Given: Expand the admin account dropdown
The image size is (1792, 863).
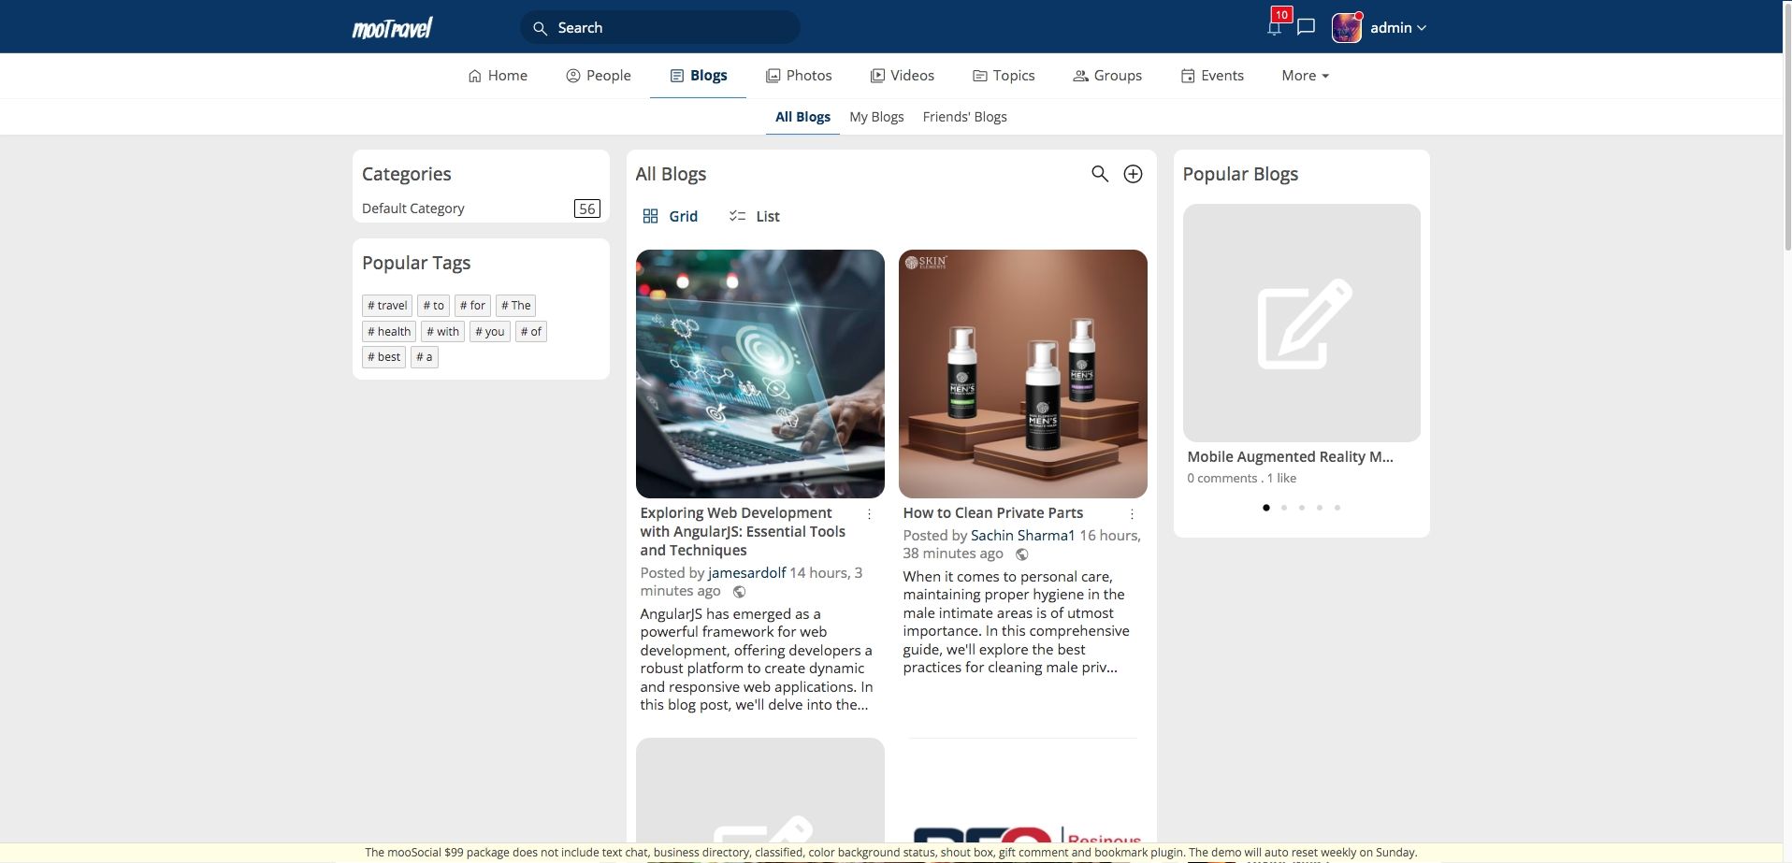Looking at the screenshot, I should point(1398,28).
